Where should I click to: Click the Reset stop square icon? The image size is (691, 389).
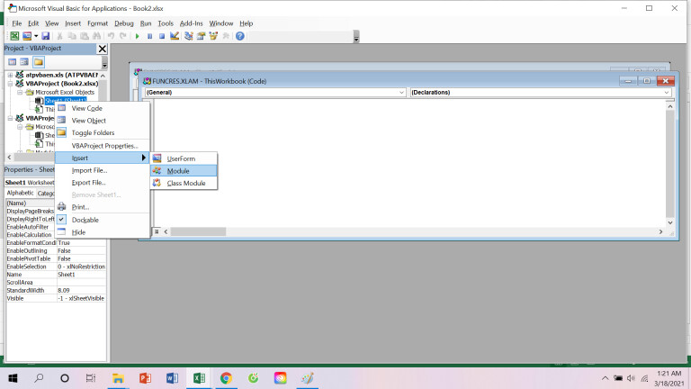(162, 36)
